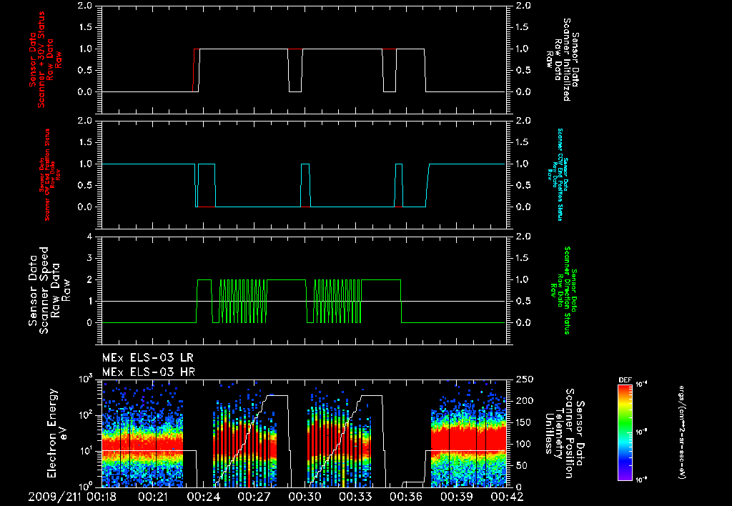Click the 00:27 time axis label
This screenshot has width=732, height=506.
pos(254,497)
